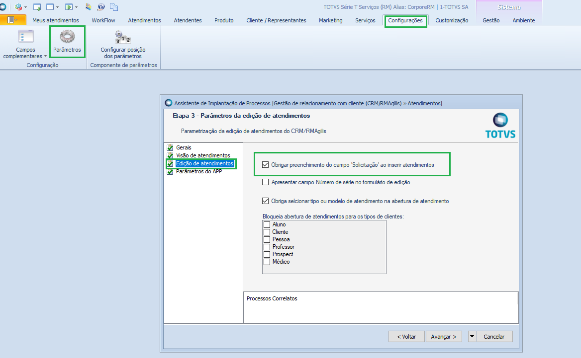The width and height of the screenshot is (581, 358).
Task: Open the Atendimentos ribbon tab
Action: click(145, 20)
